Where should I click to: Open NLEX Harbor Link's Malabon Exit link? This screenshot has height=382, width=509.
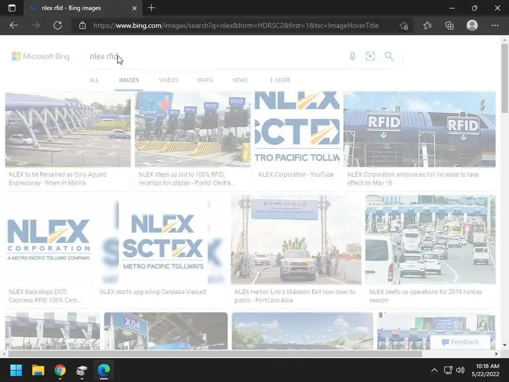[x=295, y=296]
